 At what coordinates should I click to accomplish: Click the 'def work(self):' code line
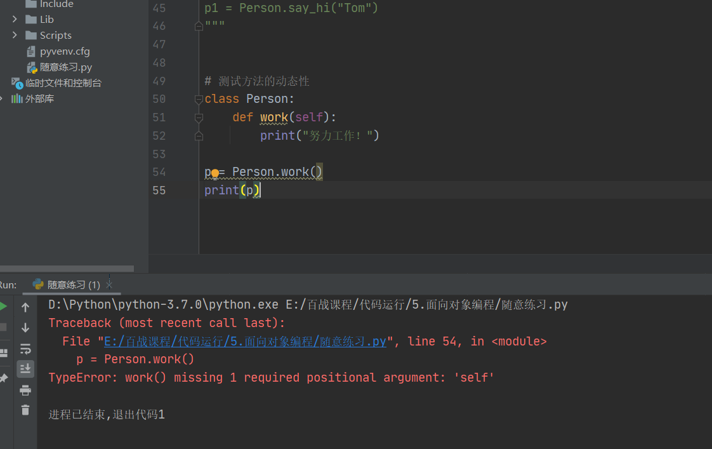tap(284, 117)
